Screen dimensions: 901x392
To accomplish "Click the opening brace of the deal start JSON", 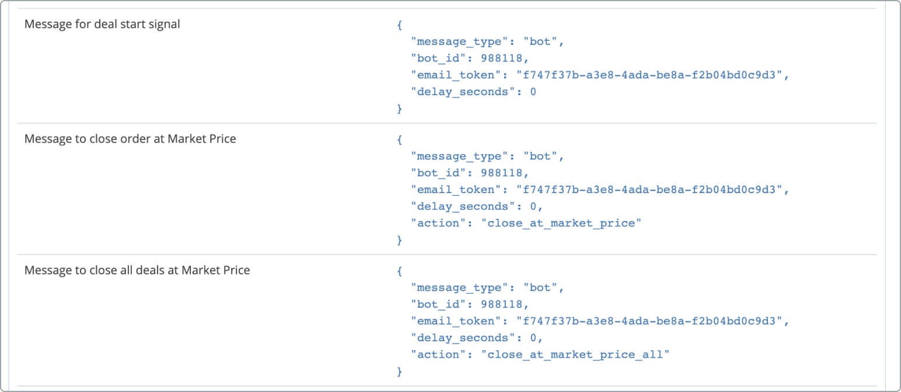I will 399,26.
